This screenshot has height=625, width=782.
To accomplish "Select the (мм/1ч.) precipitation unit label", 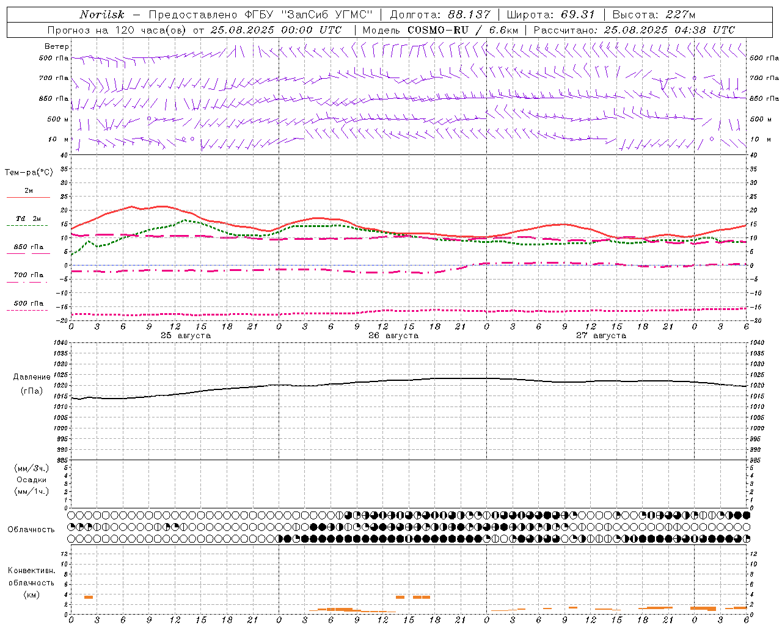I will coord(32,491).
